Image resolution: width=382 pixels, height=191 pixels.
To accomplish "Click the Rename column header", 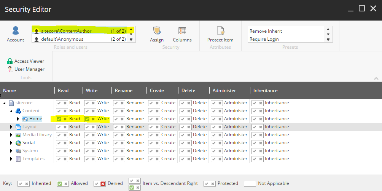I will [124, 91].
